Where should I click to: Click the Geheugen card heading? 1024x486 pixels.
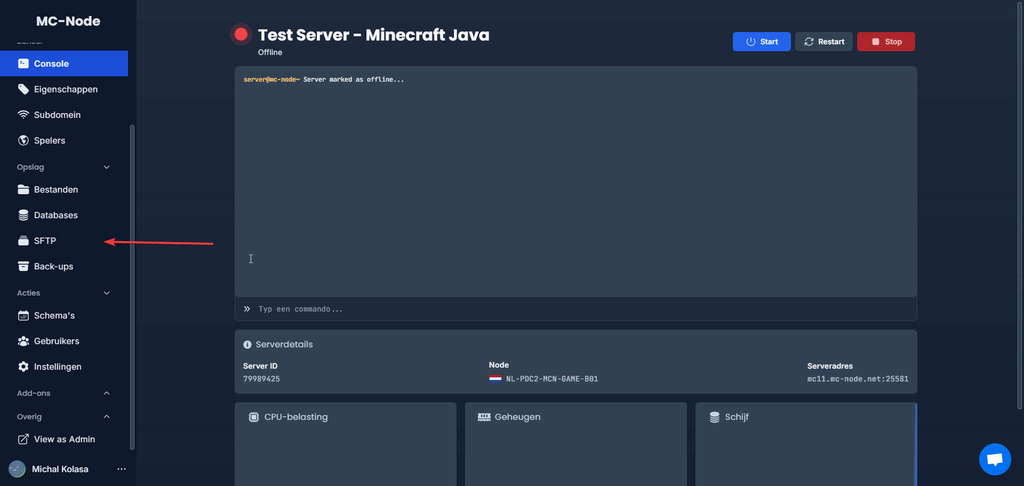tap(517, 417)
